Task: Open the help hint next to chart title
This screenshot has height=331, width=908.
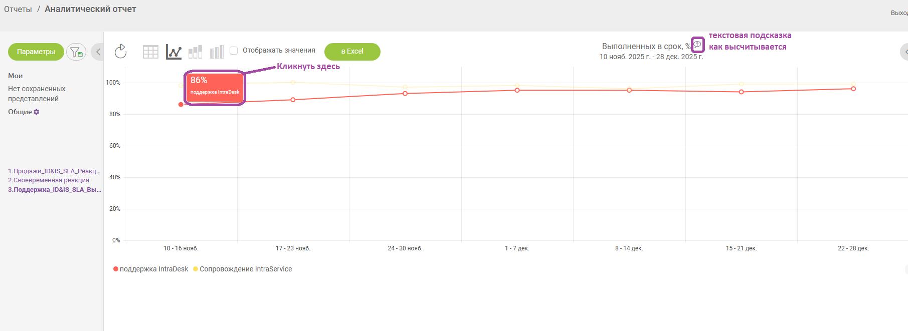Action: [697, 45]
